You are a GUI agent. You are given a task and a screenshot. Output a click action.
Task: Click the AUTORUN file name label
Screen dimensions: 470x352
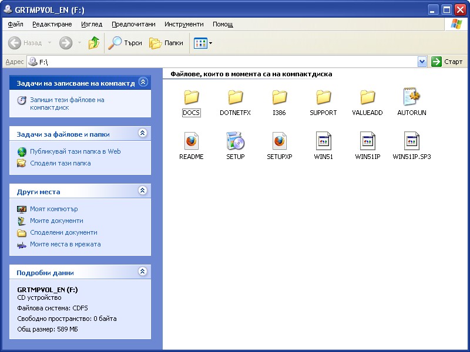pyautogui.click(x=412, y=113)
